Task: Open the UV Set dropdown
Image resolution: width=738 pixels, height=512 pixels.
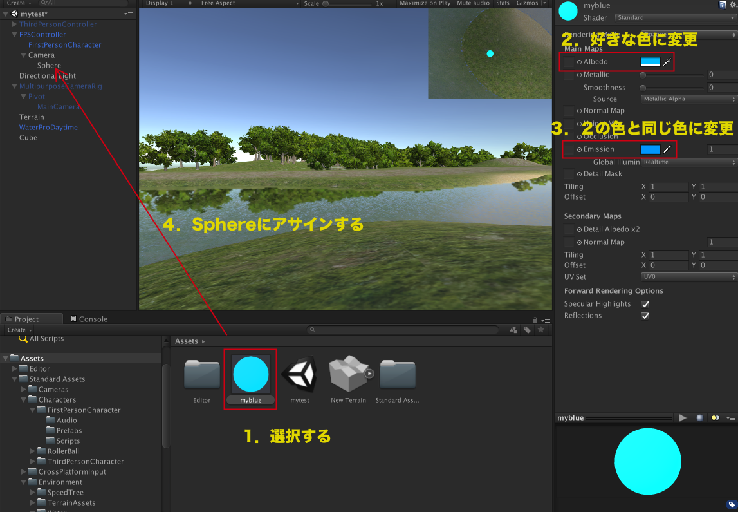Action: [x=688, y=277]
